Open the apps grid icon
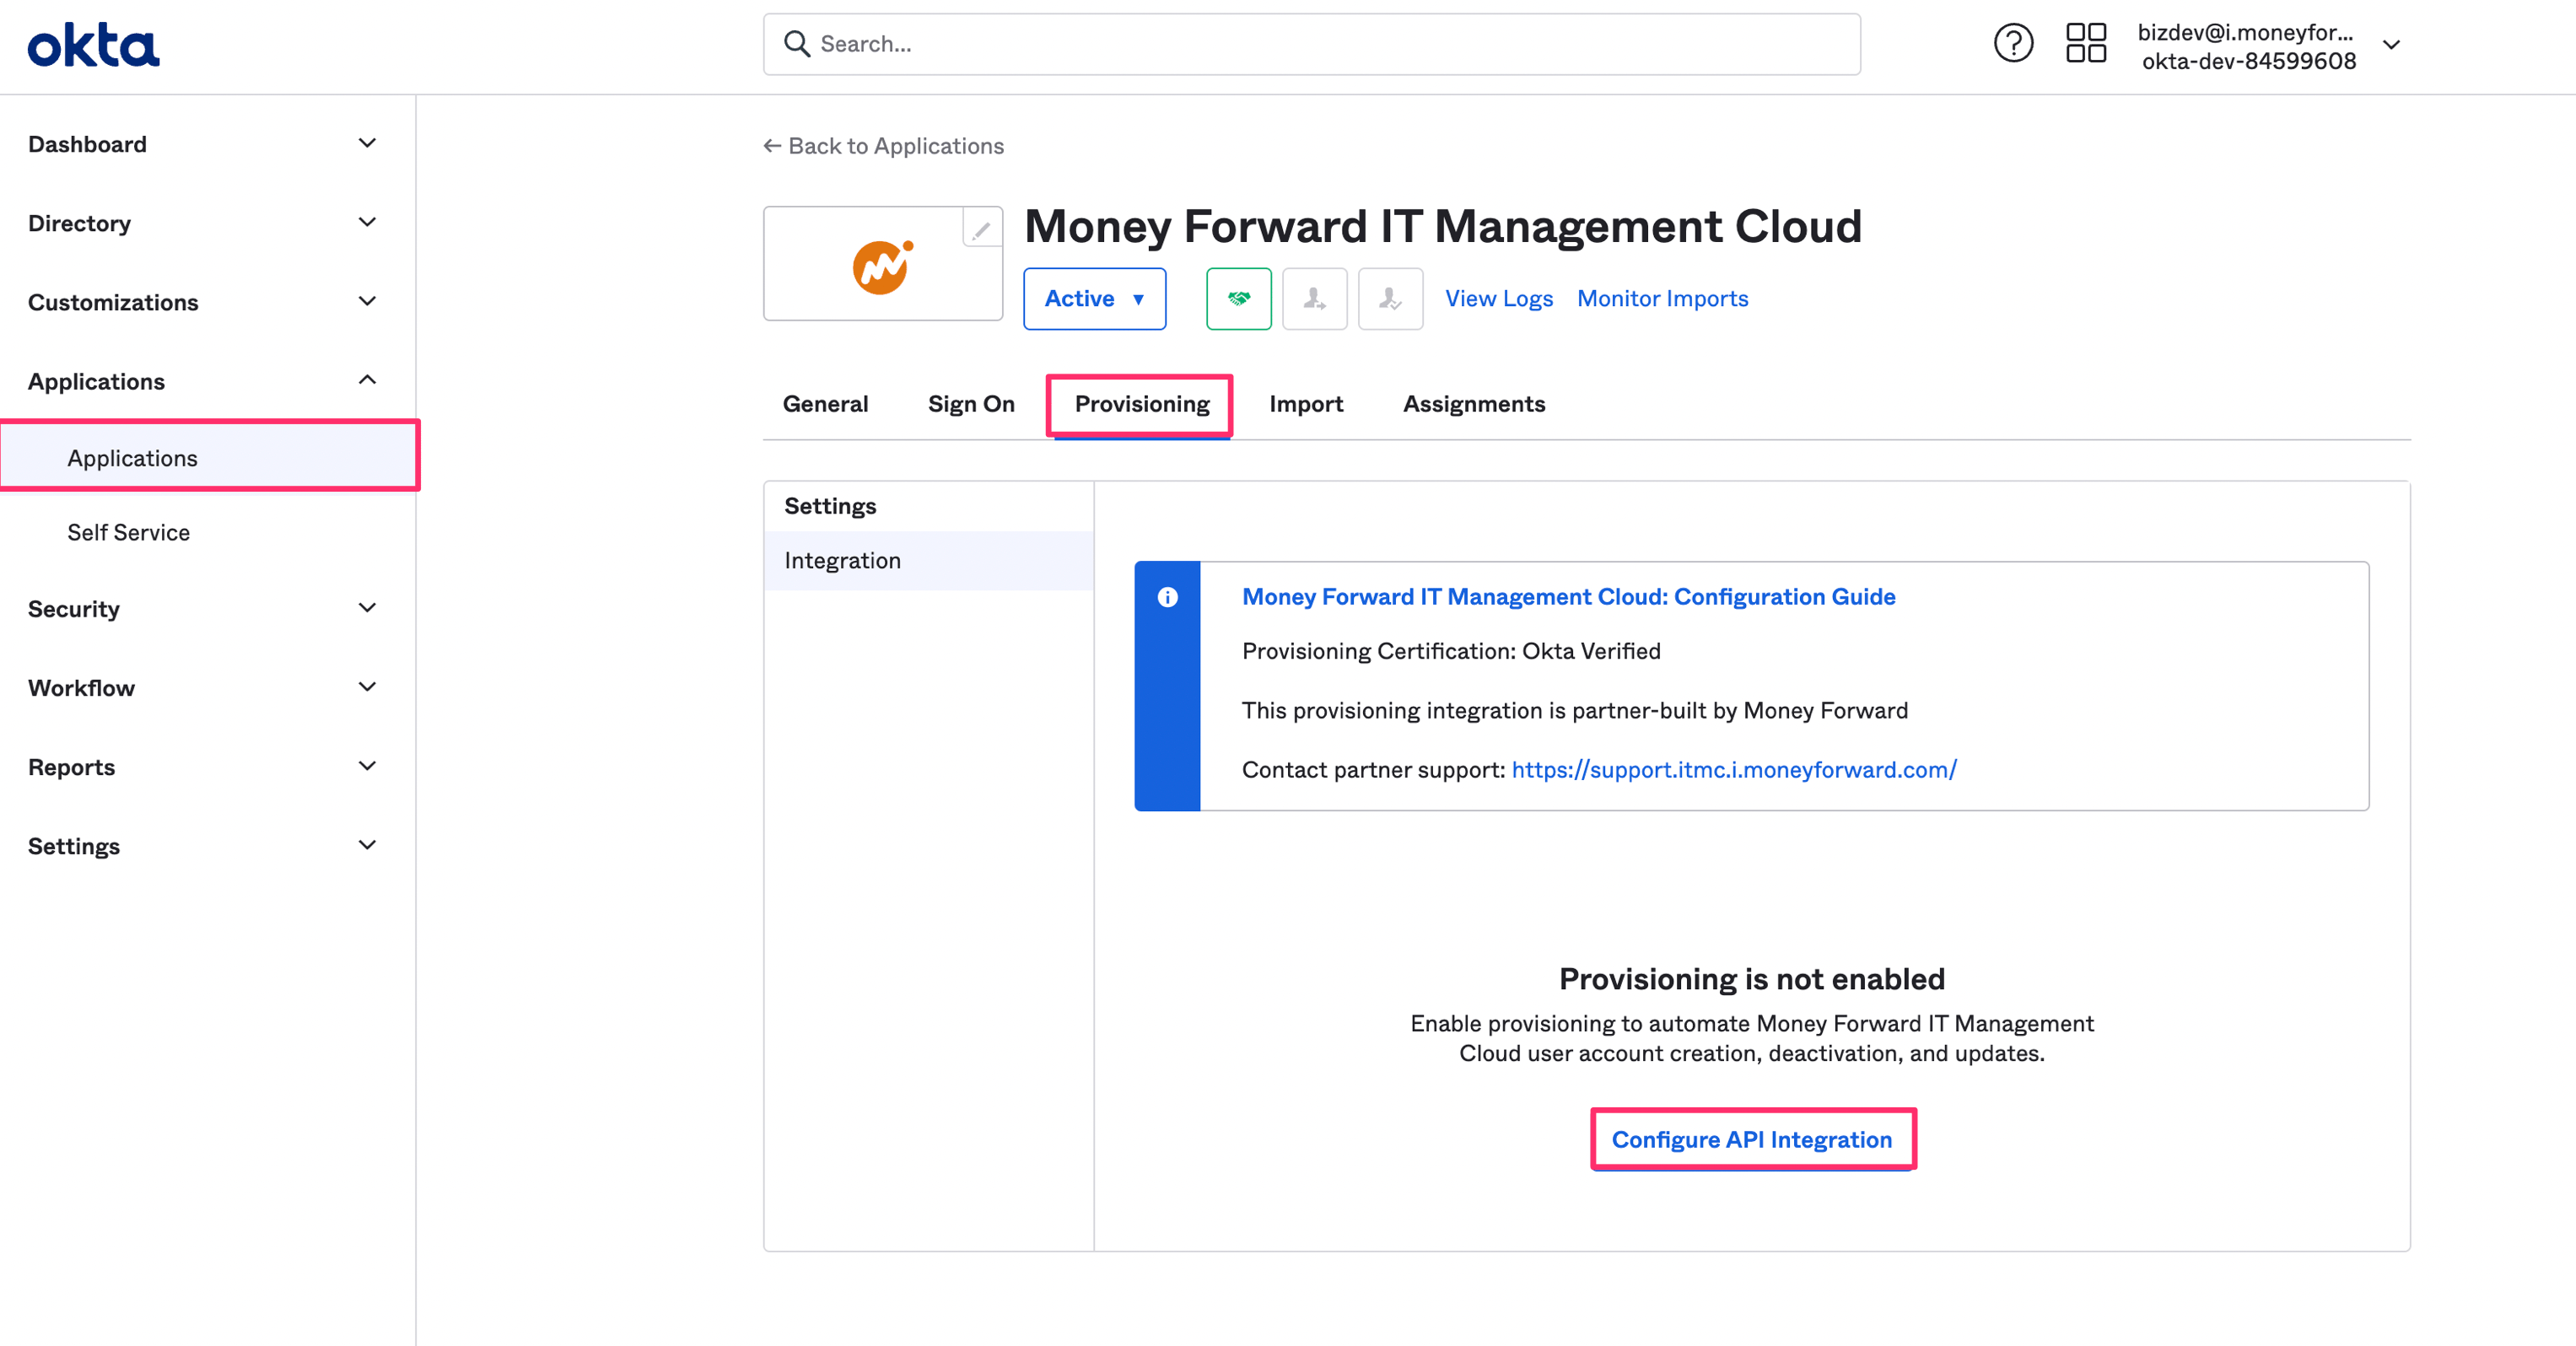2576x1346 pixels. click(x=2086, y=44)
